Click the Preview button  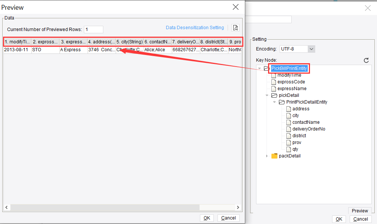click(359, 211)
